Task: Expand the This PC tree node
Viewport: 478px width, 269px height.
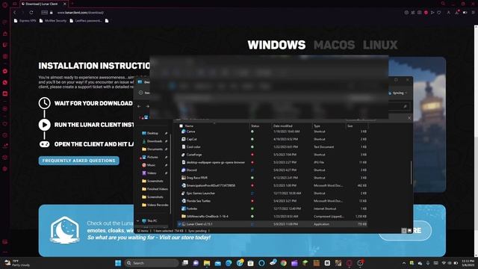Action: tap(137, 221)
